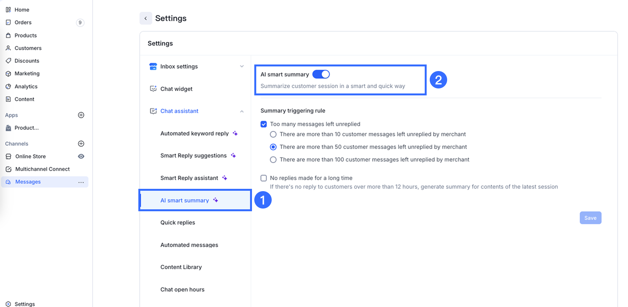This screenshot has width=628, height=307.
Task: Add a sales channel plus icon
Action: coord(81,144)
